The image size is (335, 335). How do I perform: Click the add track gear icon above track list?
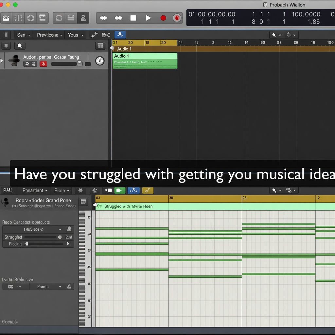pos(6,46)
